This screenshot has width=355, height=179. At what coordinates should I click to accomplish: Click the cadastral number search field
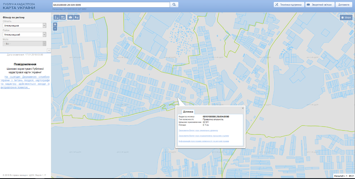(111, 5)
